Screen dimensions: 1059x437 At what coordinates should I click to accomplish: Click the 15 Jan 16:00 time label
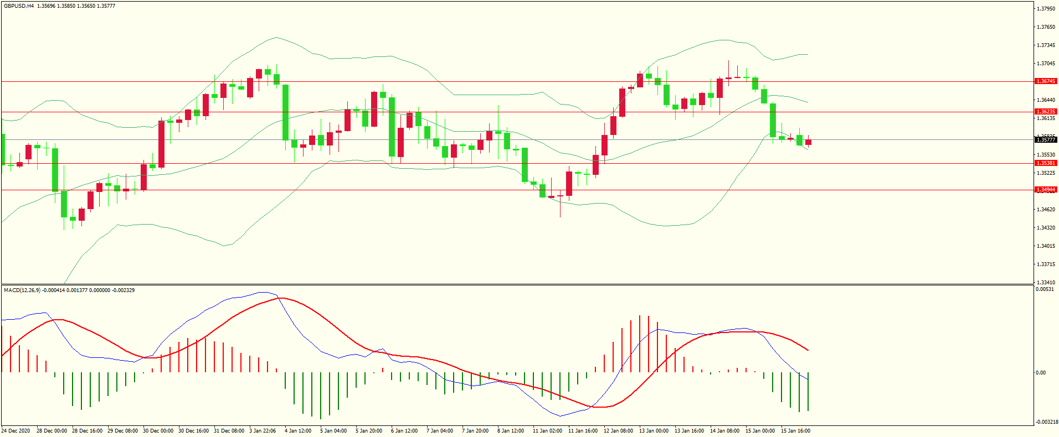point(795,431)
